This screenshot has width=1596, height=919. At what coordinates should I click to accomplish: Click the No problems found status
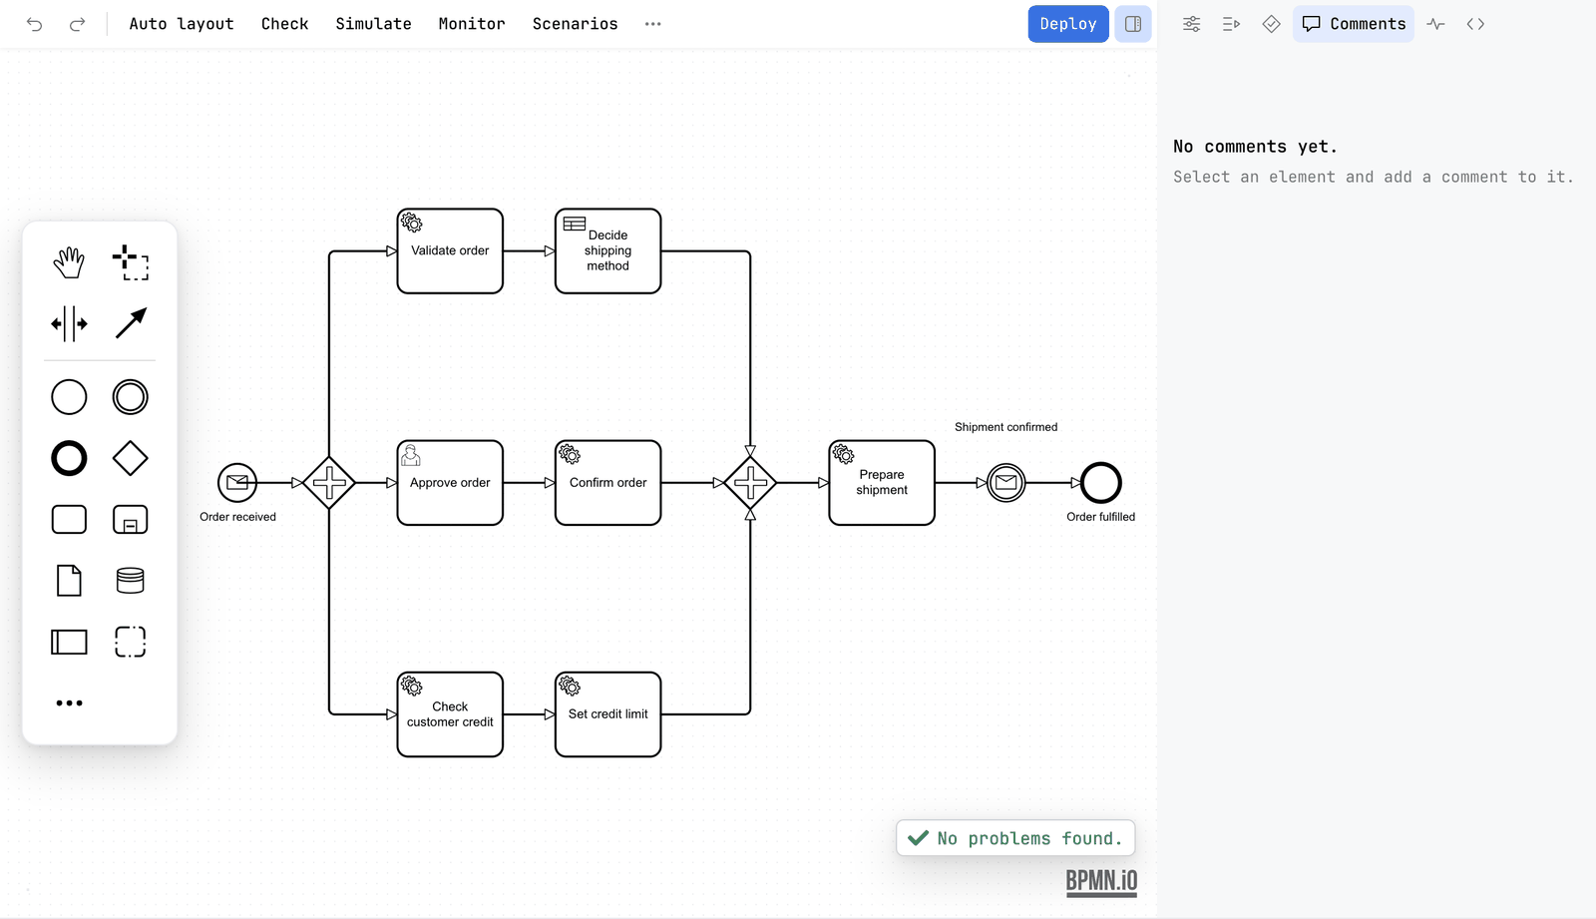(1015, 838)
